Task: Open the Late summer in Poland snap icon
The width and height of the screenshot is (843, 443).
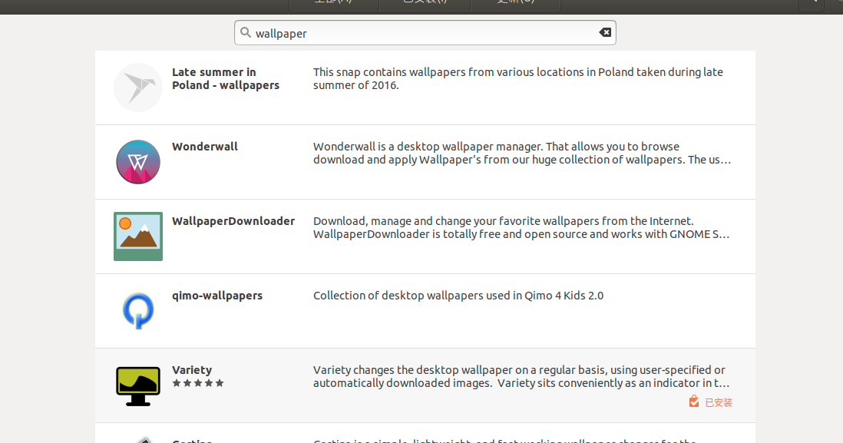Action: [x=138, y=88]
